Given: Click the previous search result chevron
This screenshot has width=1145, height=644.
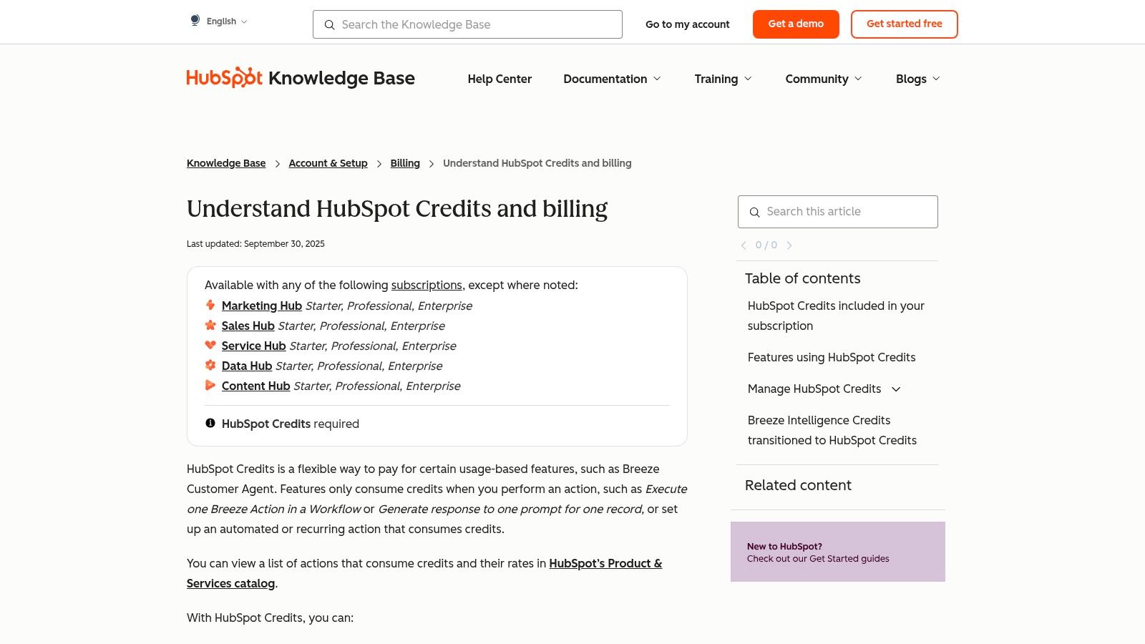Looking at the screenshot, I should pyautogui.click(x=744, y=245).
